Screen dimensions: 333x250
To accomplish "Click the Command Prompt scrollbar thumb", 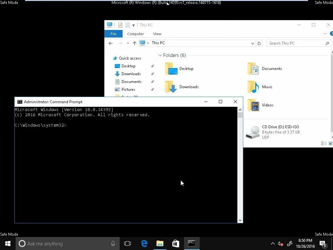I will pos(240,115).
